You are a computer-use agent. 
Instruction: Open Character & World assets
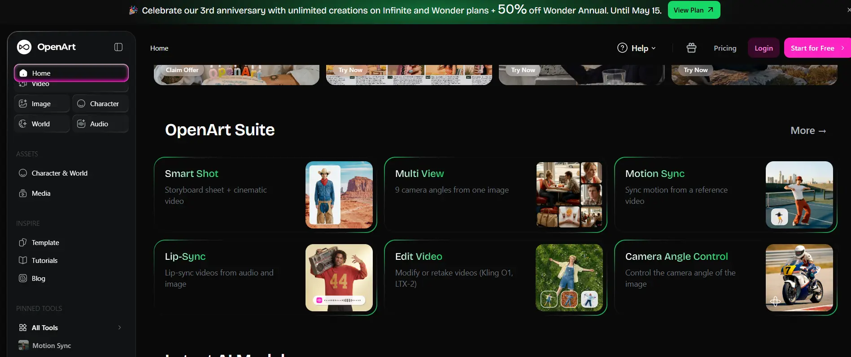point(71,173)
